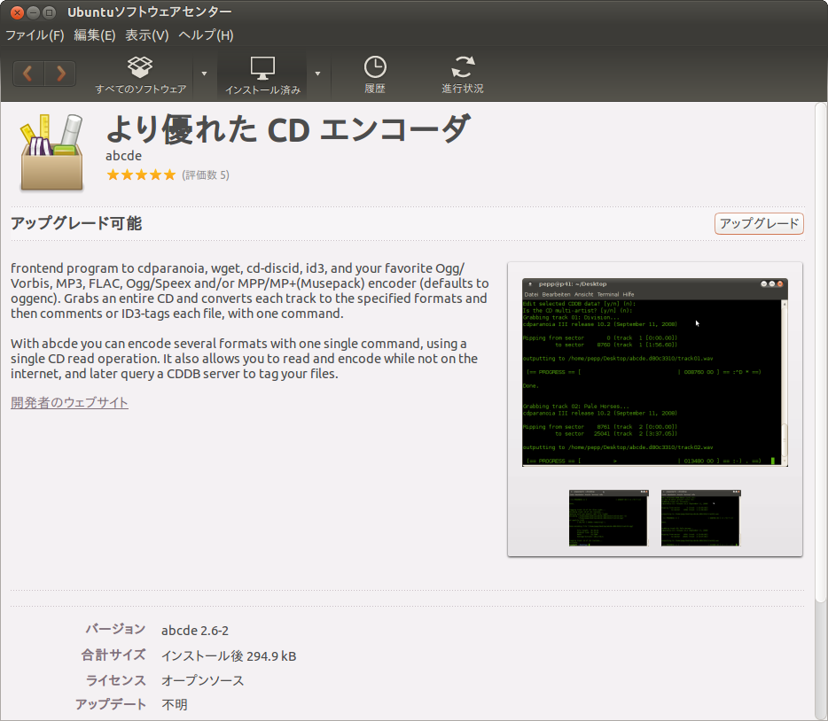Enlarge the main terminal screenshot
The image size is (828, 721).
pyautogui.click(x=654, y=372)
